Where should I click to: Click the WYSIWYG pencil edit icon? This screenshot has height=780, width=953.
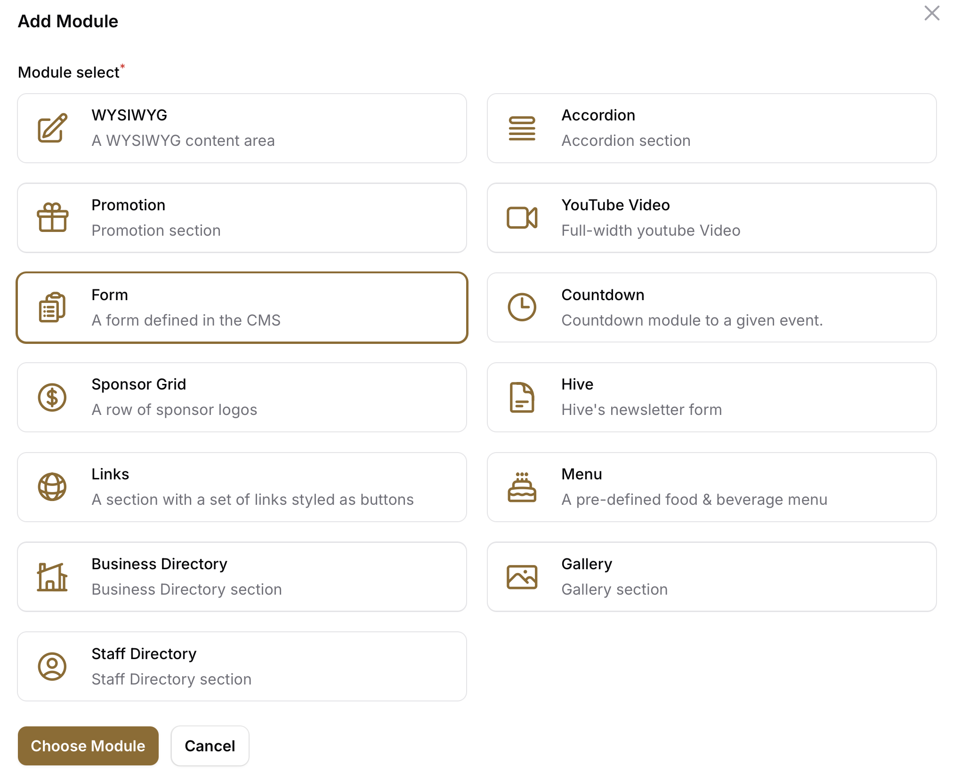coord(52,128)
